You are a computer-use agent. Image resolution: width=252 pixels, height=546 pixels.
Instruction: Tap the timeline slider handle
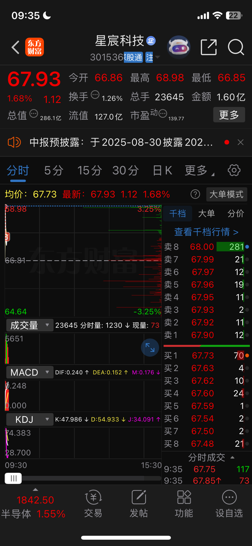pyautogui.click(x=13, y=479)
